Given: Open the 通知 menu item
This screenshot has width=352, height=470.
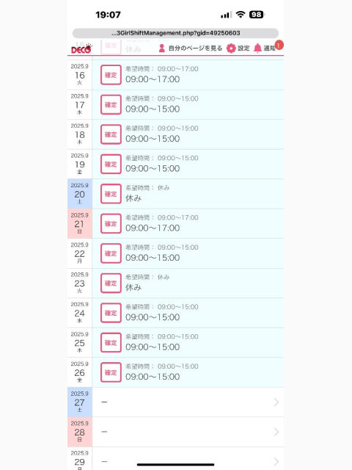Looking at the screenshot, I should coord(269,48).
